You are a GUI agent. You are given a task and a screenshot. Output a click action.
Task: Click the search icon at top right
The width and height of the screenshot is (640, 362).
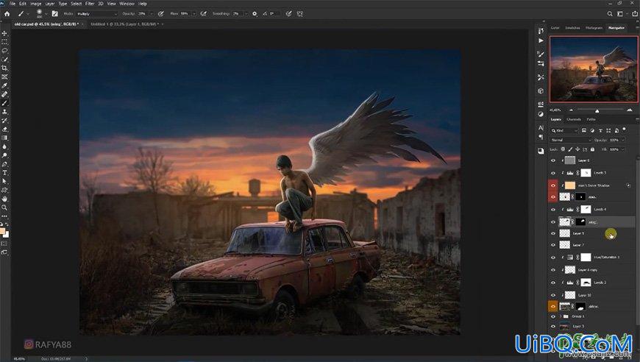tap(610, 13)
